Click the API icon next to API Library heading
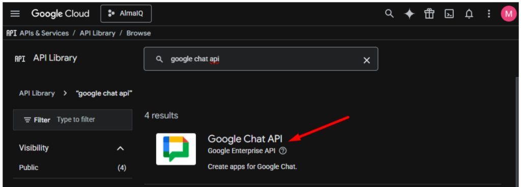 coord(20,59)
